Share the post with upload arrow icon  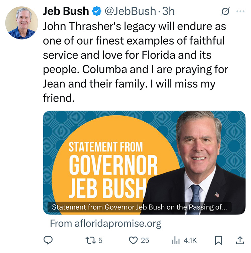[x=240, y=240]
